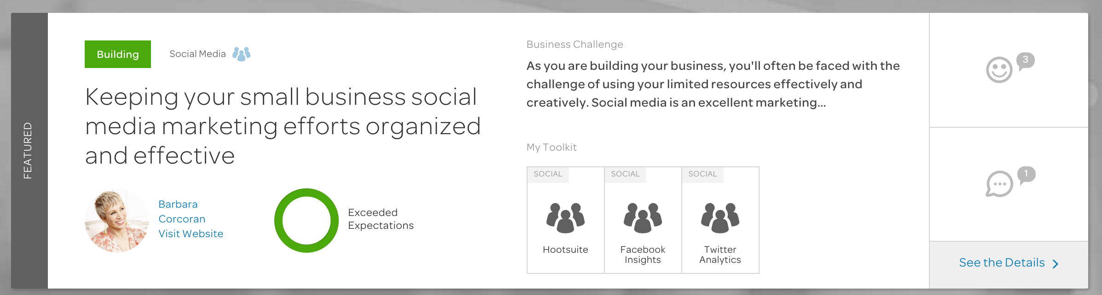Screen dimensions: 1102x295
Task: Click the vertical FEATURED sidebar strip
Action: click(29, 151)
